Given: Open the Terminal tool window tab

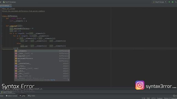Looking at the screenshot, I should (x=1, y=96).
